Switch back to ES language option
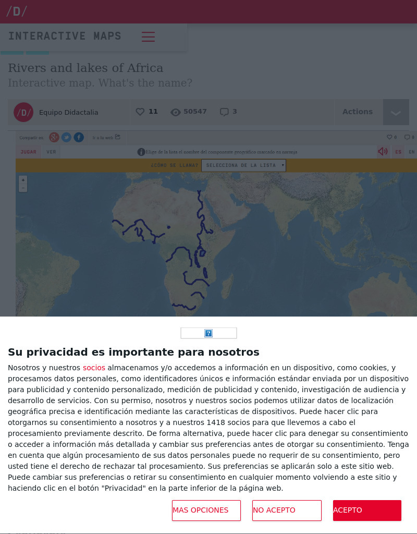Viewport: 417px width, 534px height. pos(398,151)
